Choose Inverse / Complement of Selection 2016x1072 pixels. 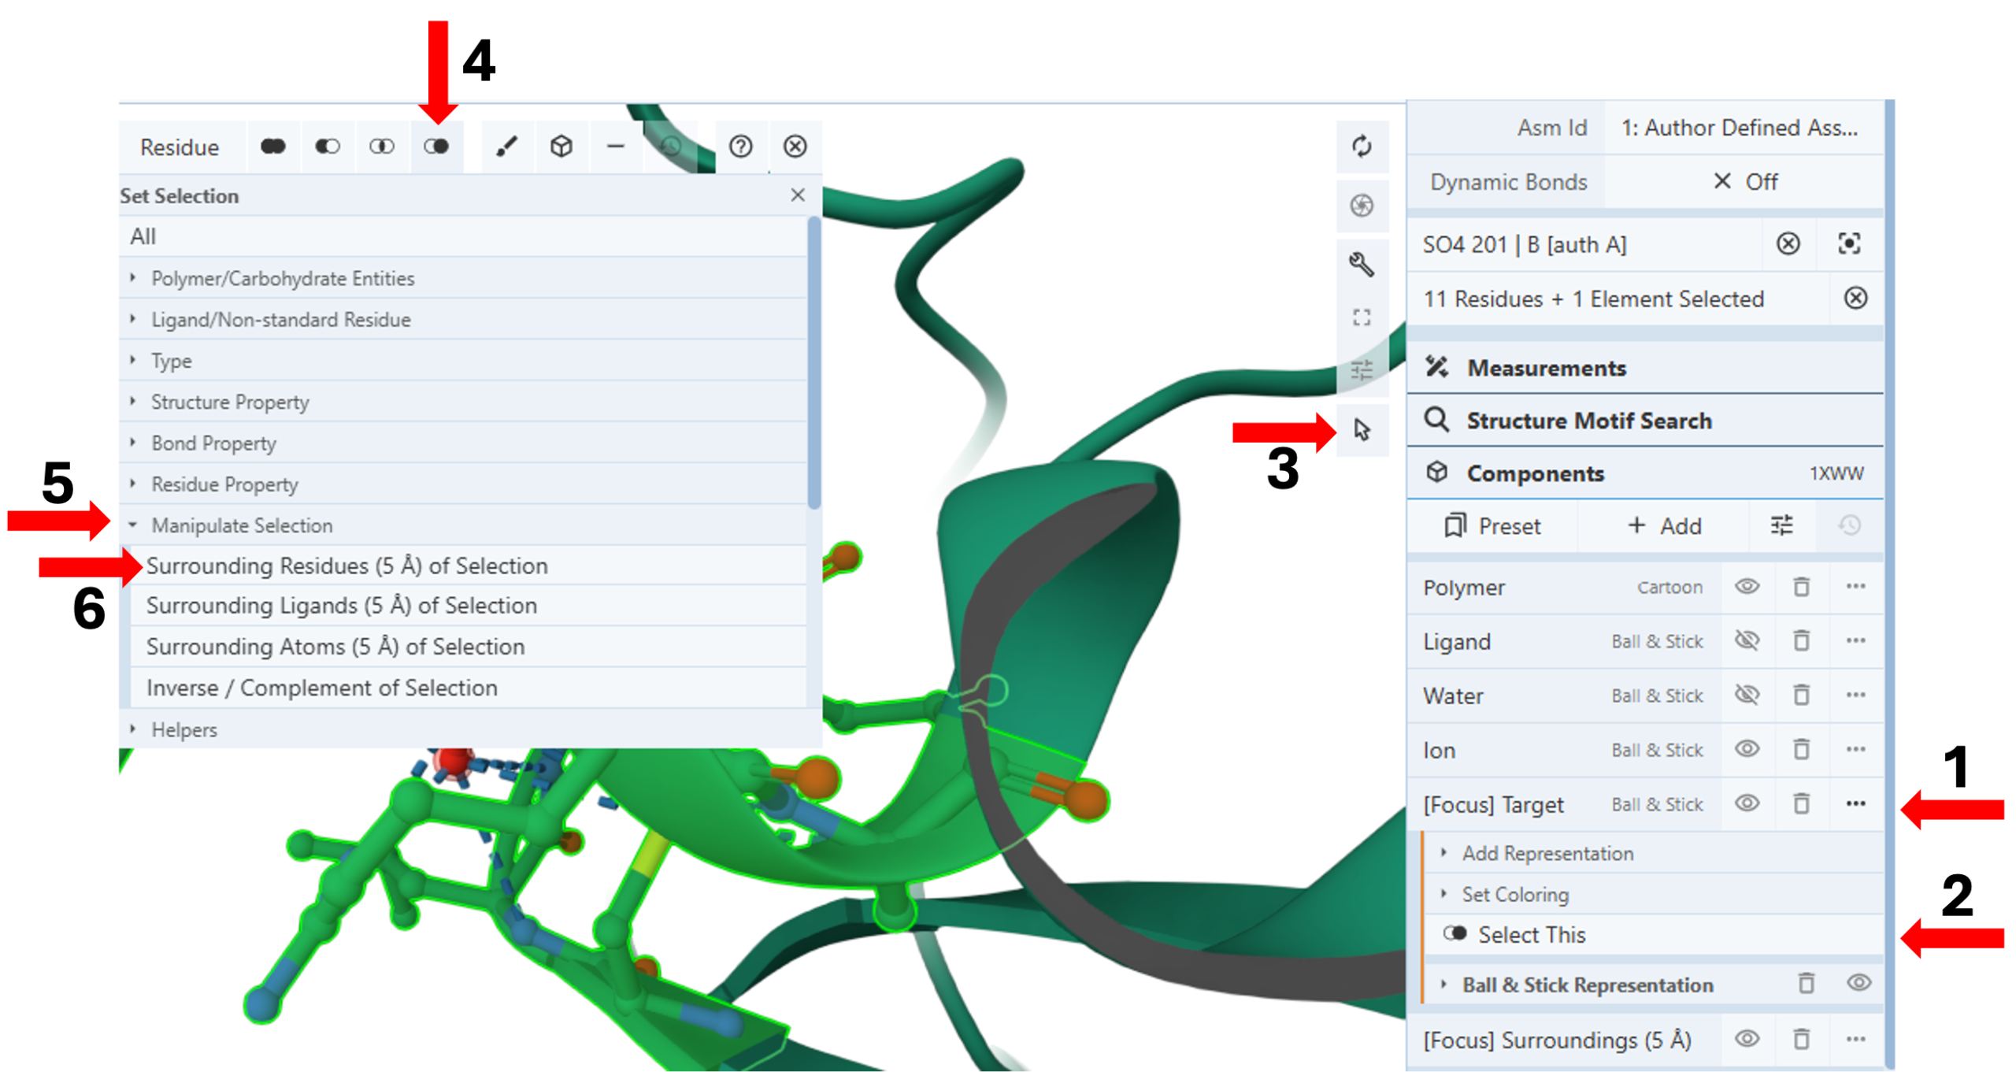coord(321,688)
